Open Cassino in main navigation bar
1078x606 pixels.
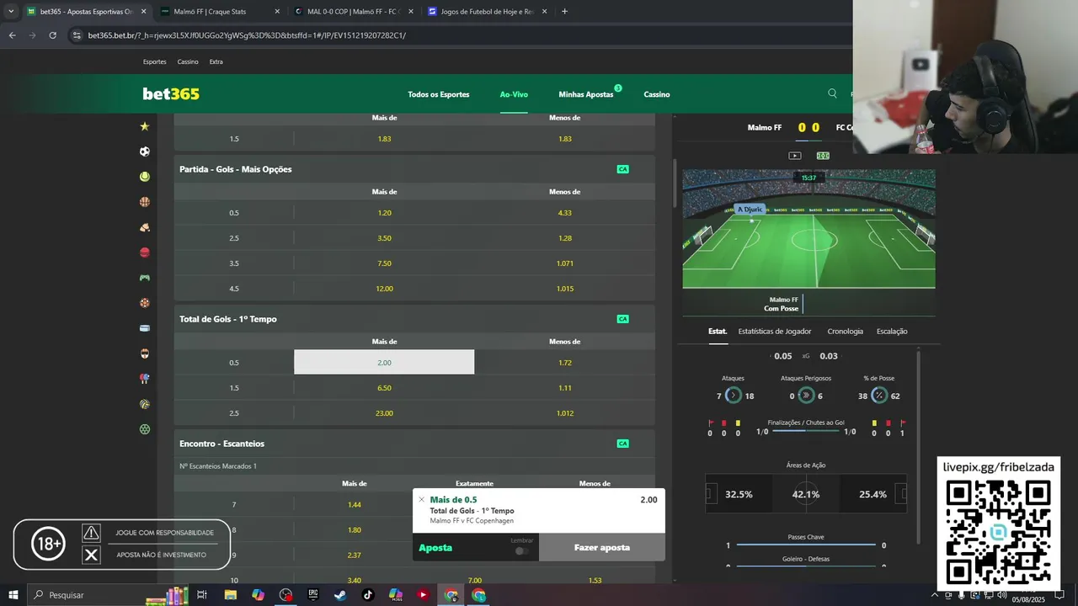657,94
